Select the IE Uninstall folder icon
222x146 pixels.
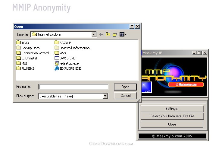point(19,58)
